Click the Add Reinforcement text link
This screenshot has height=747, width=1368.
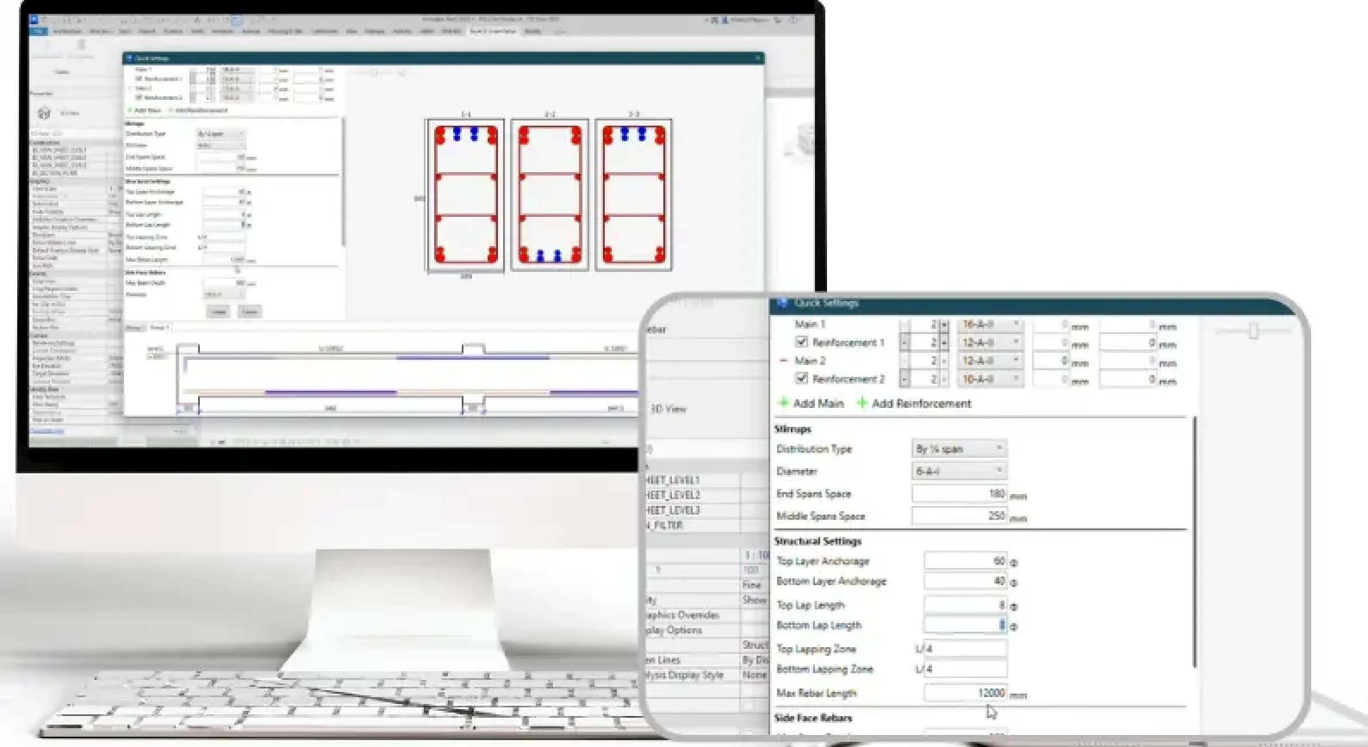pyautogui.click(x=921, y=403)
